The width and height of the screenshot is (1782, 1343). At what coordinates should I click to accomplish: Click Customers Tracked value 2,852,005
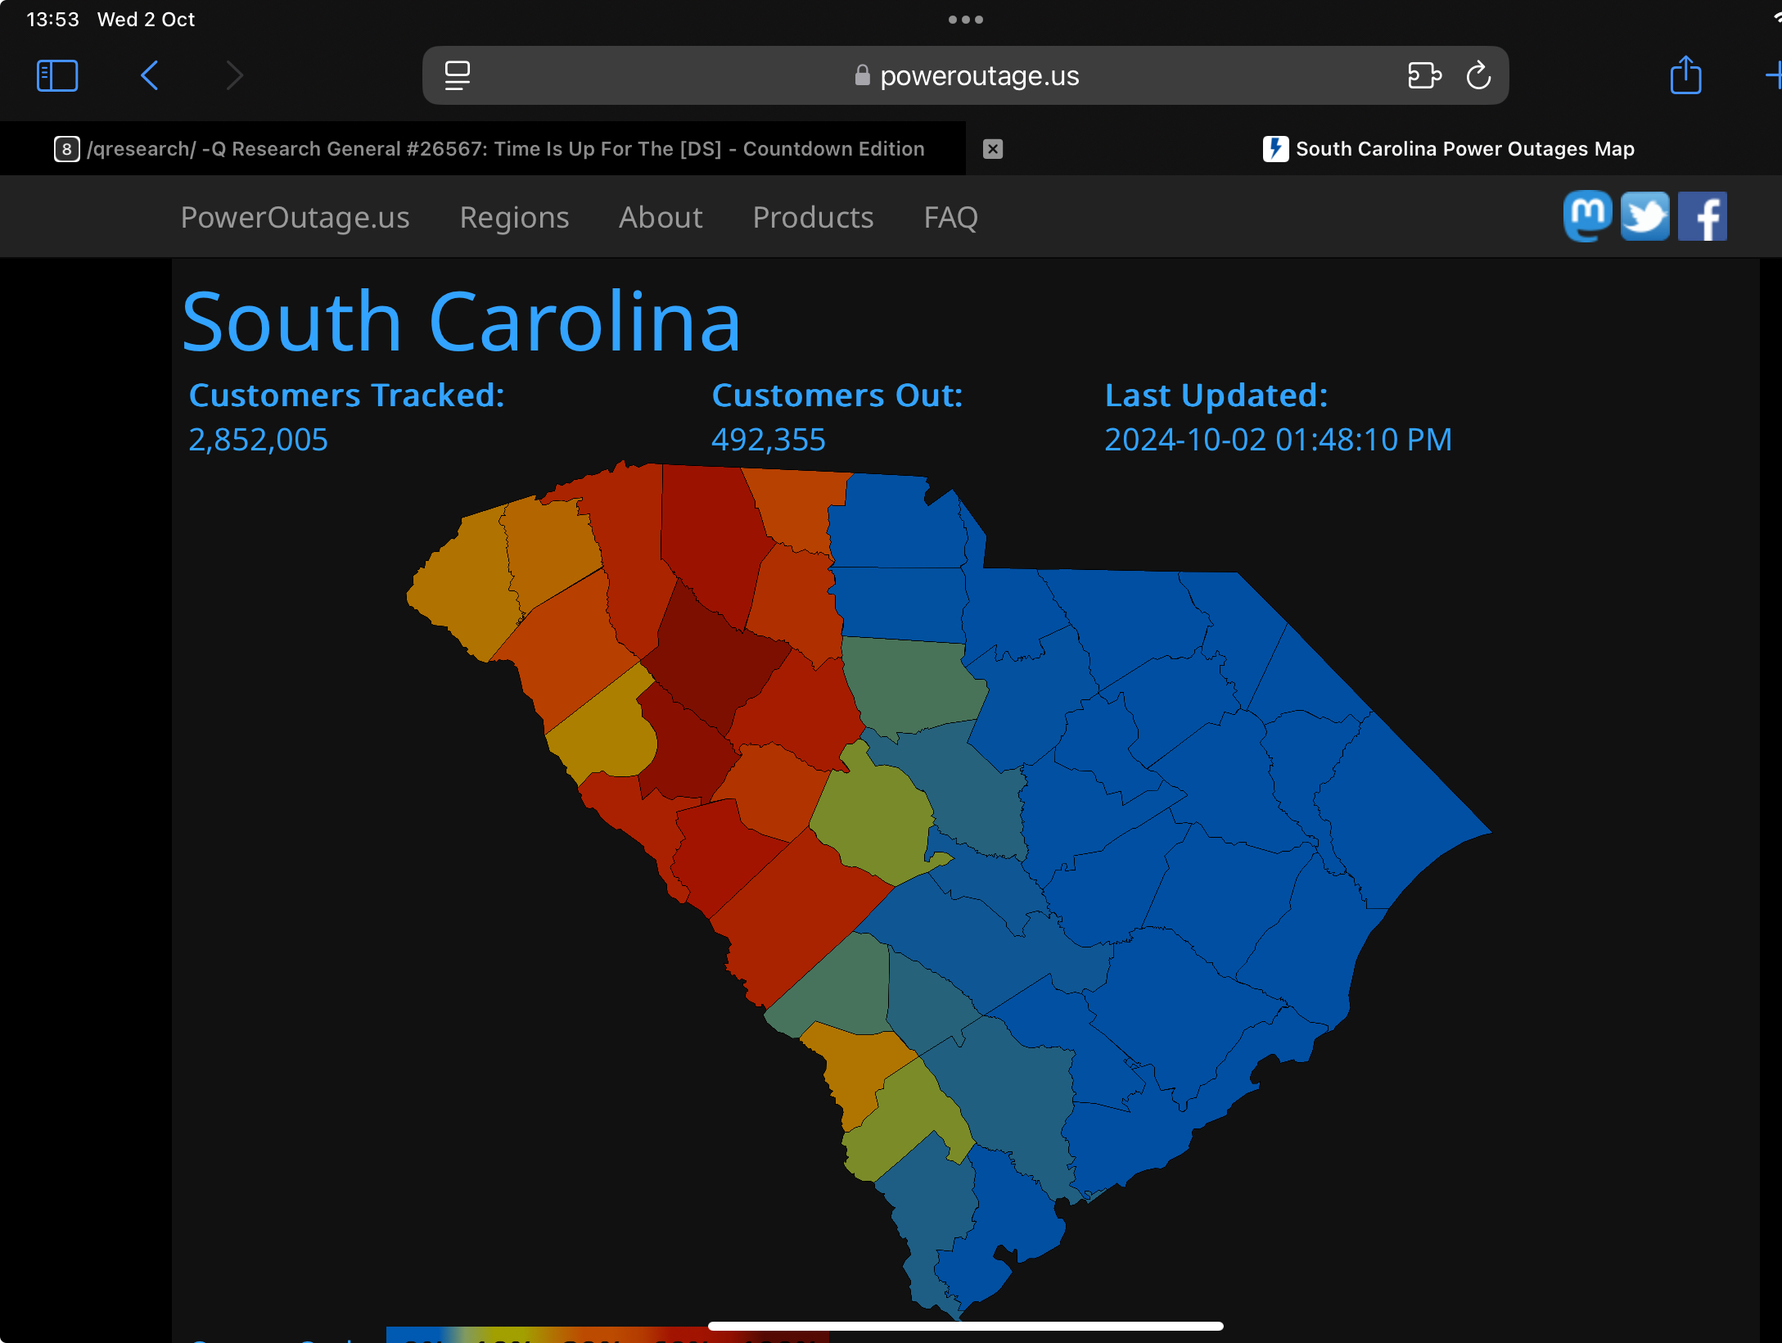[x=258, y=440]
